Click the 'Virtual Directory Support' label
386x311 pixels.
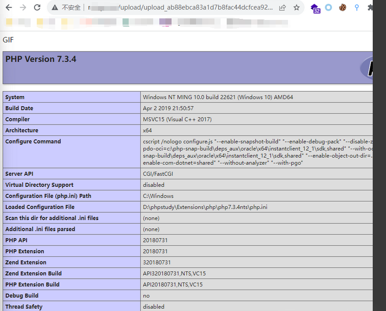point(39,185)
